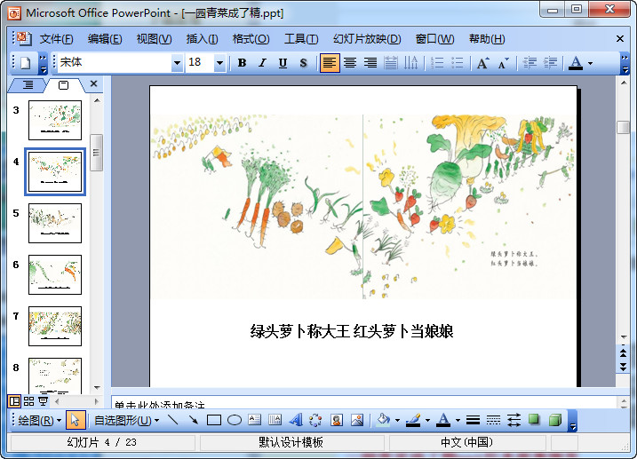Toggle Bold formatting

pos(242,63)
